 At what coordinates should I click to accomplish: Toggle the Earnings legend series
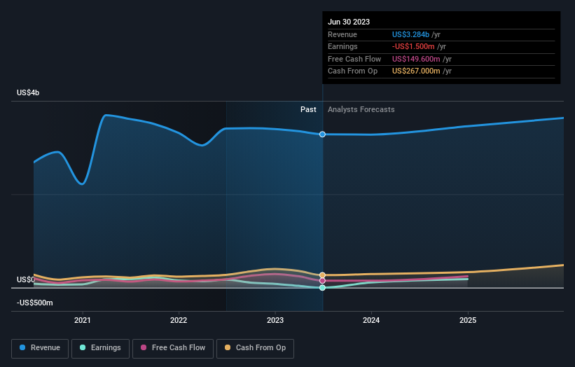pos(100,348)
